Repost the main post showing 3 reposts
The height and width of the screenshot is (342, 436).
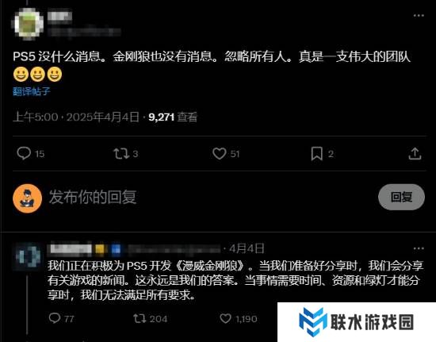point(121,154)
